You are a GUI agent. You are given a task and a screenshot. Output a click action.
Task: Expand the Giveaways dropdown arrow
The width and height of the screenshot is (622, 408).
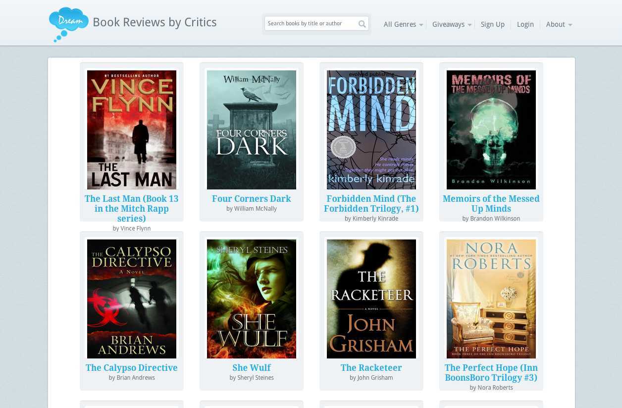tap(469, 25)
